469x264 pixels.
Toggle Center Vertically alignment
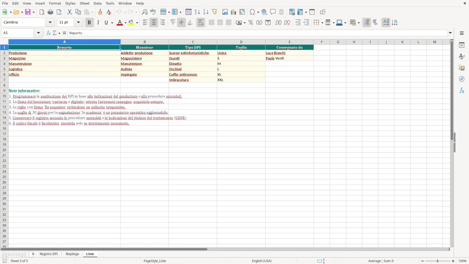(181, 23)
